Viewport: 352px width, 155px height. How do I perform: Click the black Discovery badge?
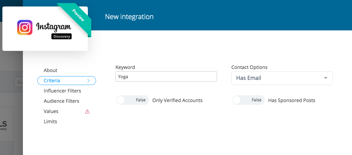62,37
